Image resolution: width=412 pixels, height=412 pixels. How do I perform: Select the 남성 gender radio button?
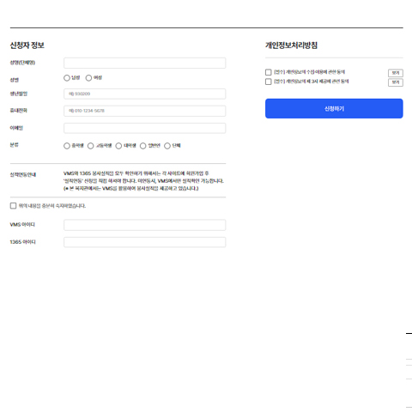pyautogui.click(x=67, y=78)
